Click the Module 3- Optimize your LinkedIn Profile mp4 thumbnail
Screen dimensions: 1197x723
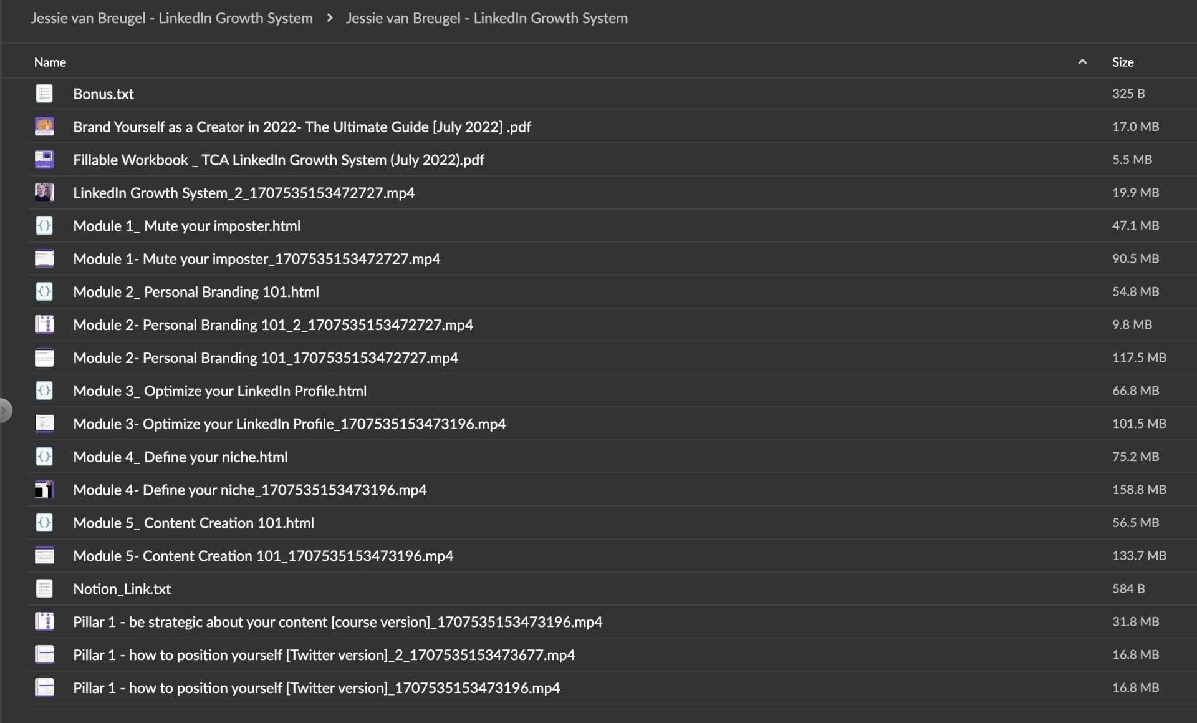click(44, 424)
